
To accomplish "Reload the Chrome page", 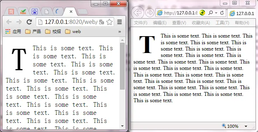I will 29,22.
